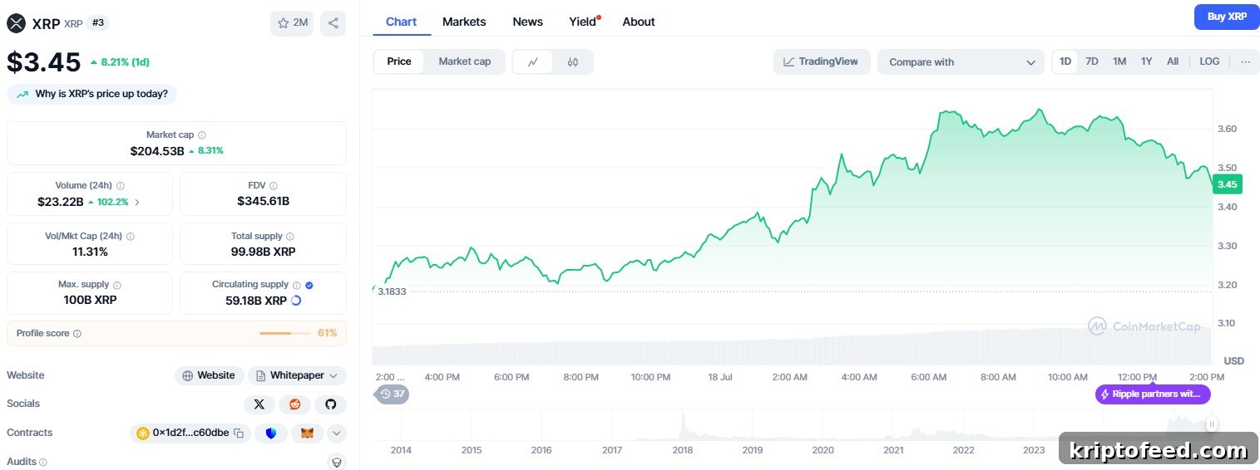Open the Website link

point(210,375)
